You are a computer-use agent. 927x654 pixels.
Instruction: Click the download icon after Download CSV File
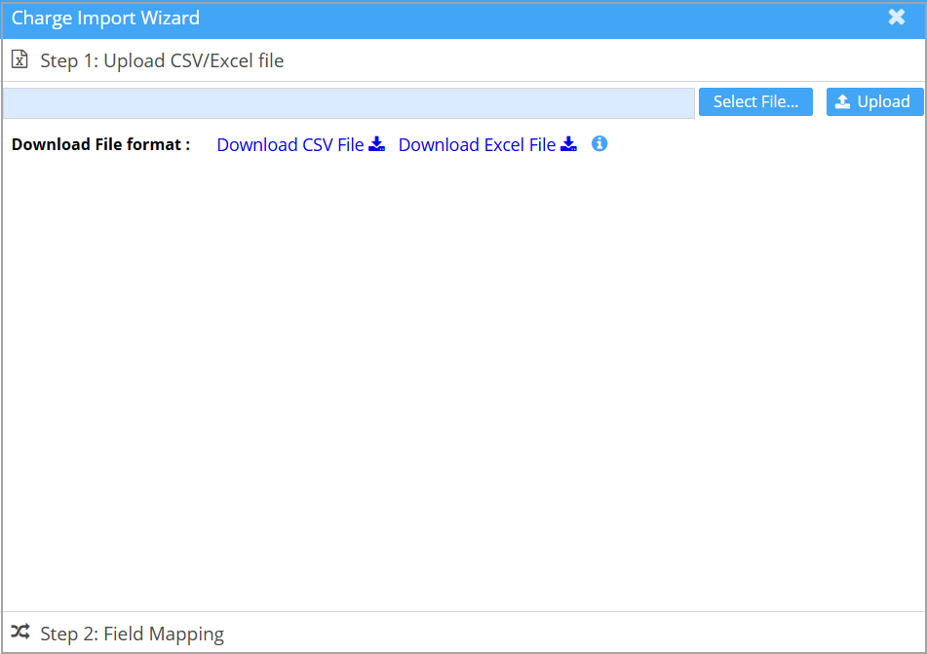377,144
